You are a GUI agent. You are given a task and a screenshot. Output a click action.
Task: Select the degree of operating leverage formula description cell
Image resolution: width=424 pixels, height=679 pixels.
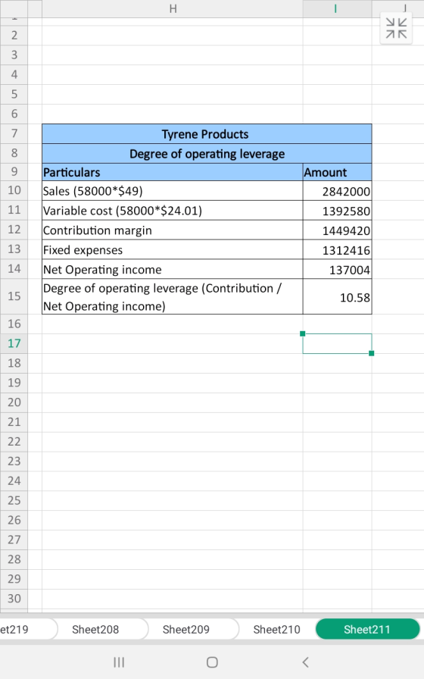click(173, 296)
